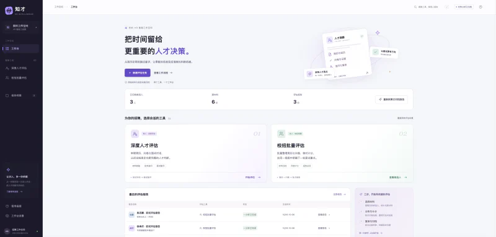Screen dimensions: 496x237
Task: Open the help item near the sidebar bottom
Action: pos(21,206)
